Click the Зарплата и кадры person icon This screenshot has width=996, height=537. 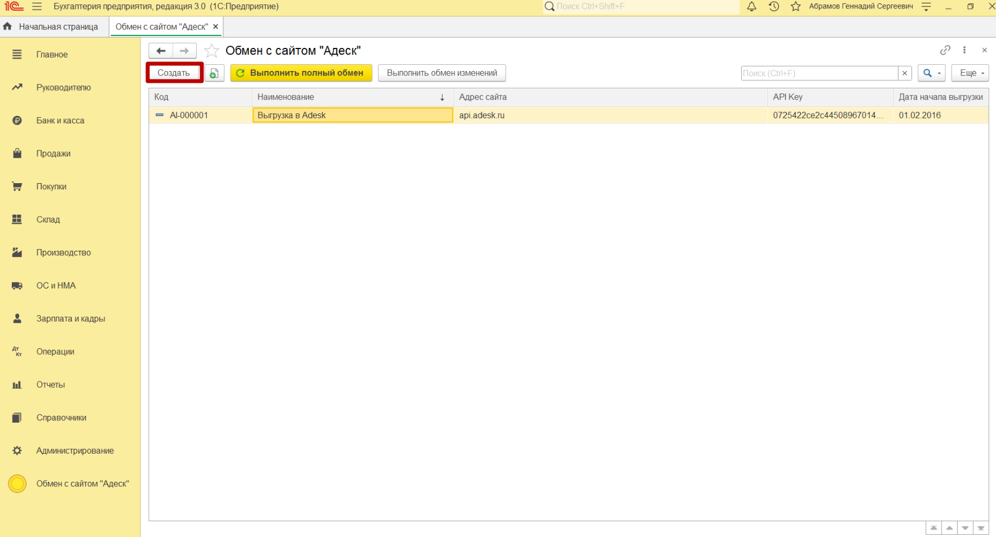[17, 318]
